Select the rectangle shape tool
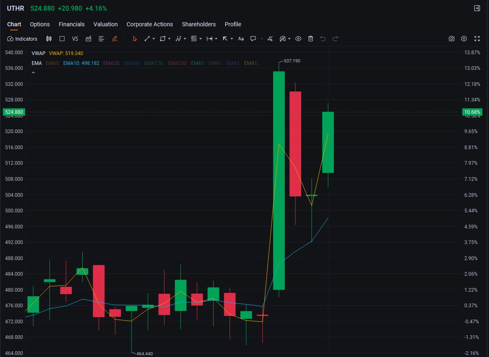The image size is (489, 357). [x=162, y=39]
